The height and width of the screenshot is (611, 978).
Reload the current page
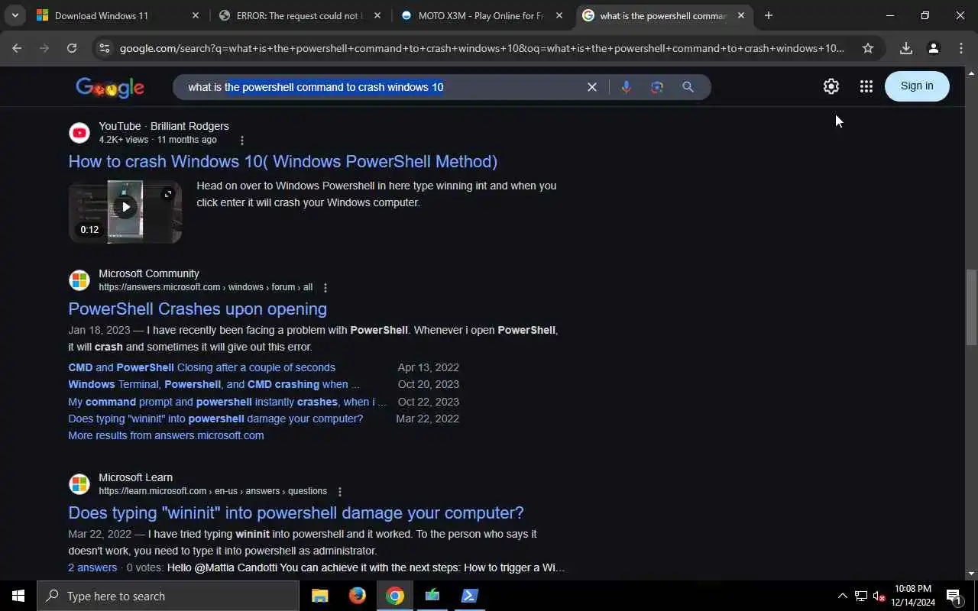coord(72,48)
